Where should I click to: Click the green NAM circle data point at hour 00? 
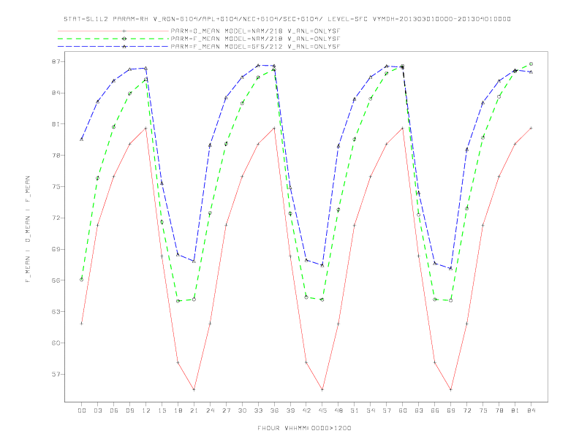coord(82,280)
